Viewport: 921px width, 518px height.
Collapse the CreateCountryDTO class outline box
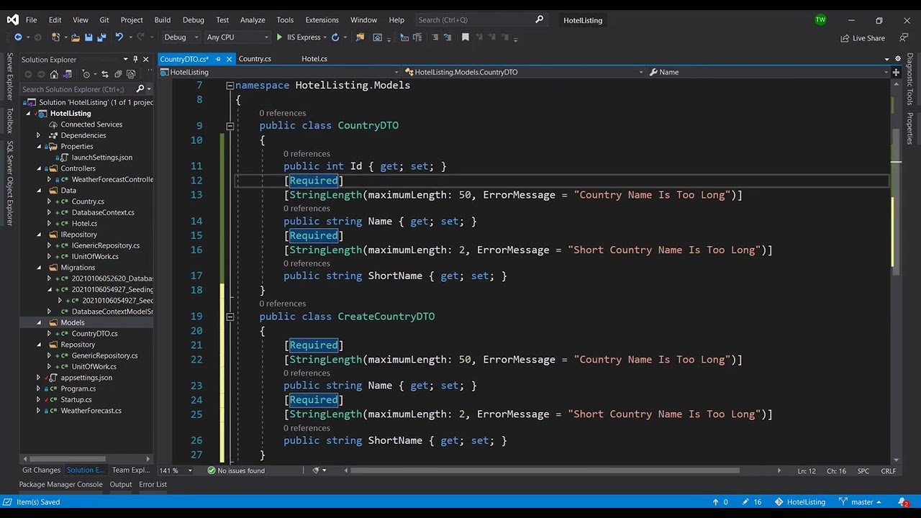pyautogui.click(x=230, y=317)
